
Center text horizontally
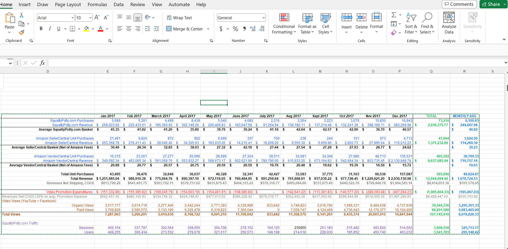coord(129,28)
